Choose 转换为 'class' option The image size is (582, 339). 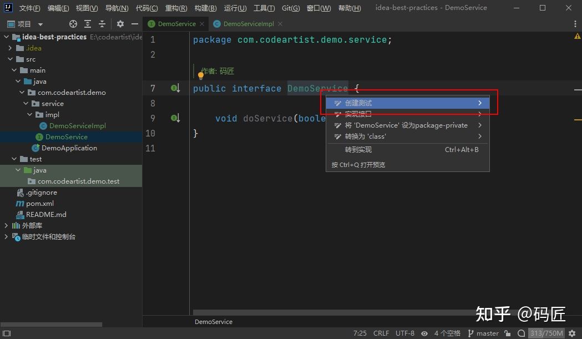[x=408, y=136]
